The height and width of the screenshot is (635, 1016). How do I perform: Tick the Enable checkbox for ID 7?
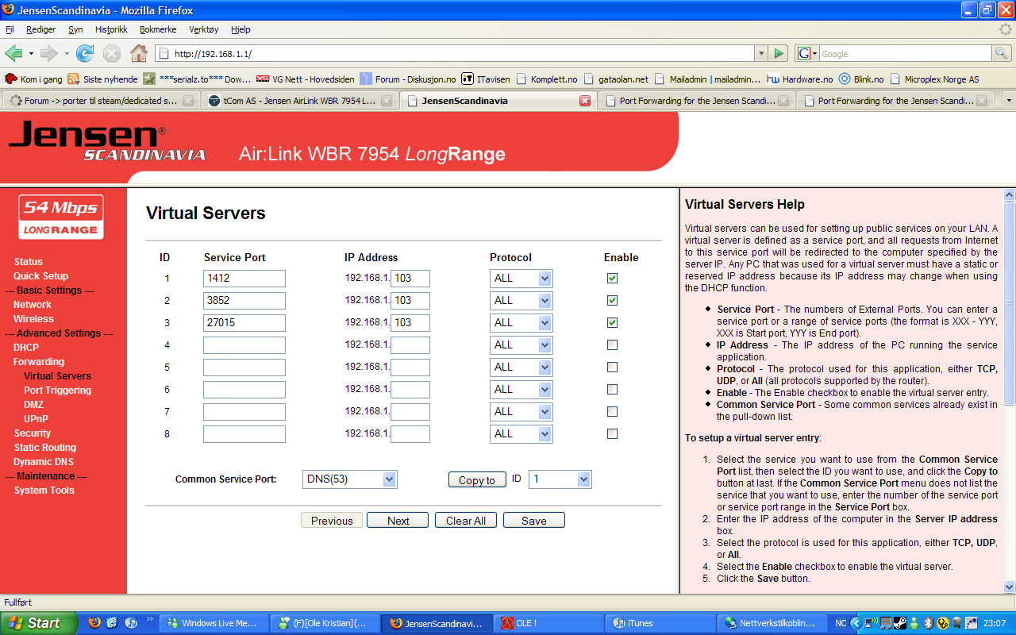[612, 412]
